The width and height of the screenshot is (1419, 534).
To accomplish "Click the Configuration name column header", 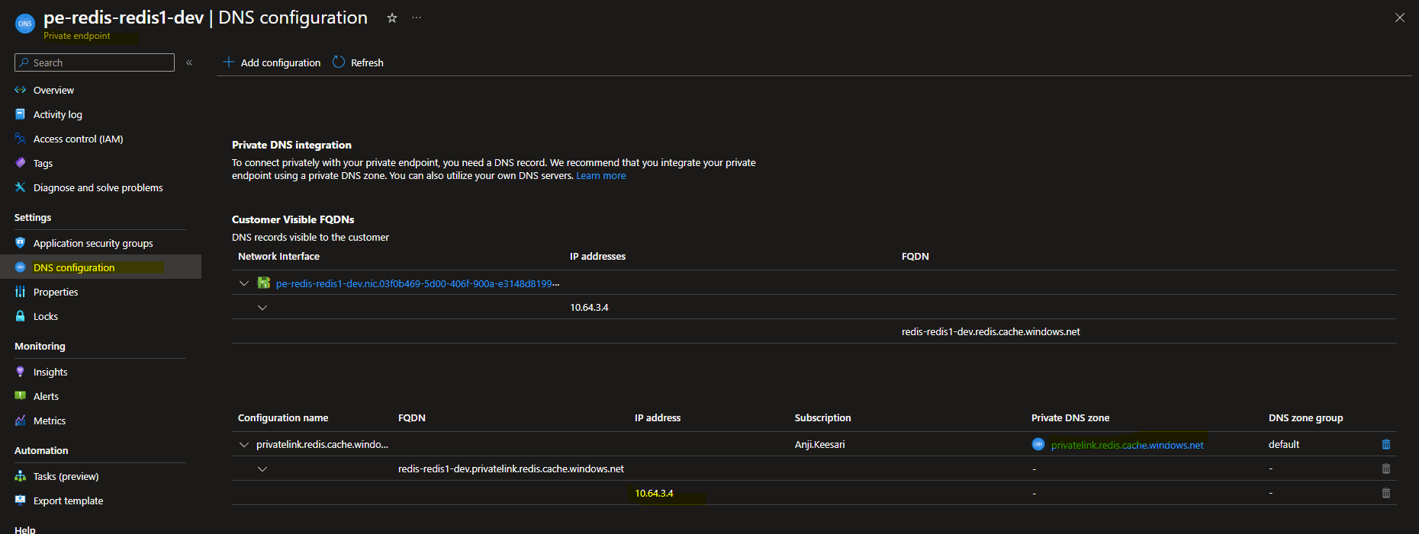I will click(x=283, y=417).
